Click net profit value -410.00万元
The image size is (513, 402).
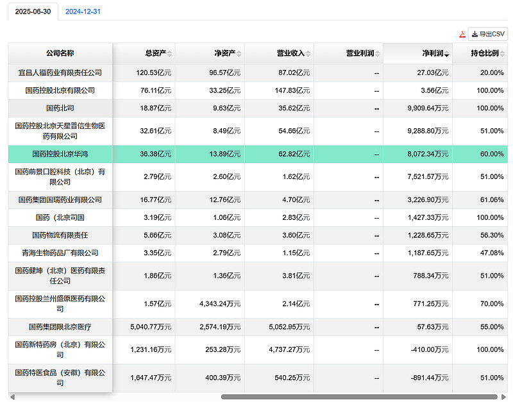click(430, 349)
